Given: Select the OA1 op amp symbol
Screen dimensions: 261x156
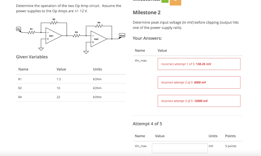Looking at the screenshot, I should pos(52,35).
